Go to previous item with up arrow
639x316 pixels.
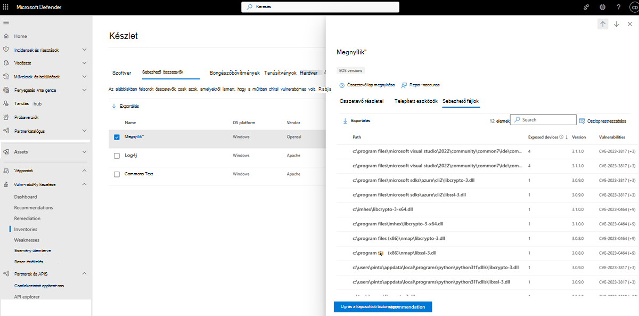point(603,24)
